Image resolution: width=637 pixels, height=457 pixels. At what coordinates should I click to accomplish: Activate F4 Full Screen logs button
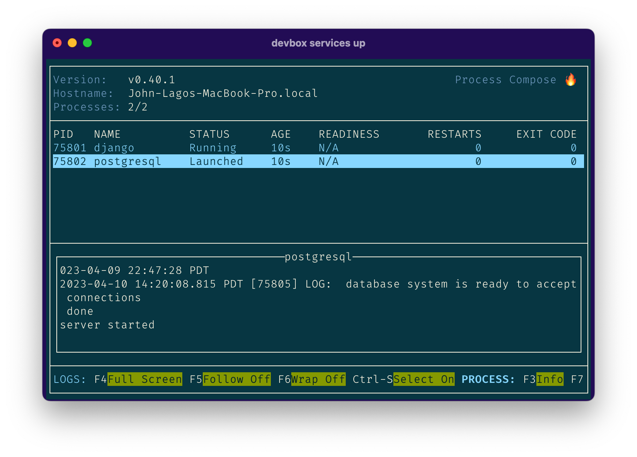145,379
